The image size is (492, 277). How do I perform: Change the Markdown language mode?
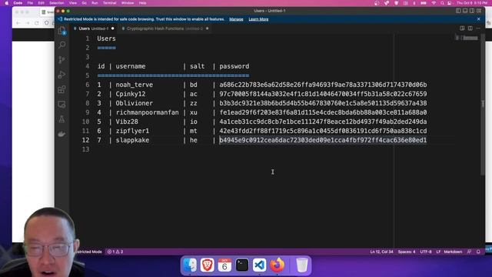pyautogui.click(x=453, y=252)
